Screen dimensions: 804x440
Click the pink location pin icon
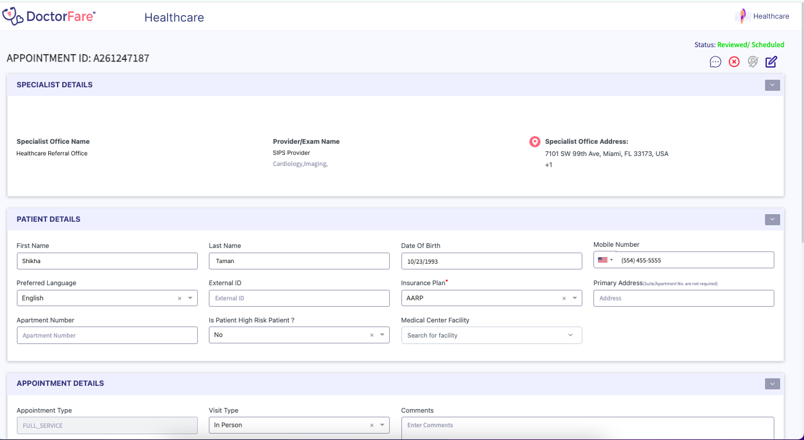[535, 141]
